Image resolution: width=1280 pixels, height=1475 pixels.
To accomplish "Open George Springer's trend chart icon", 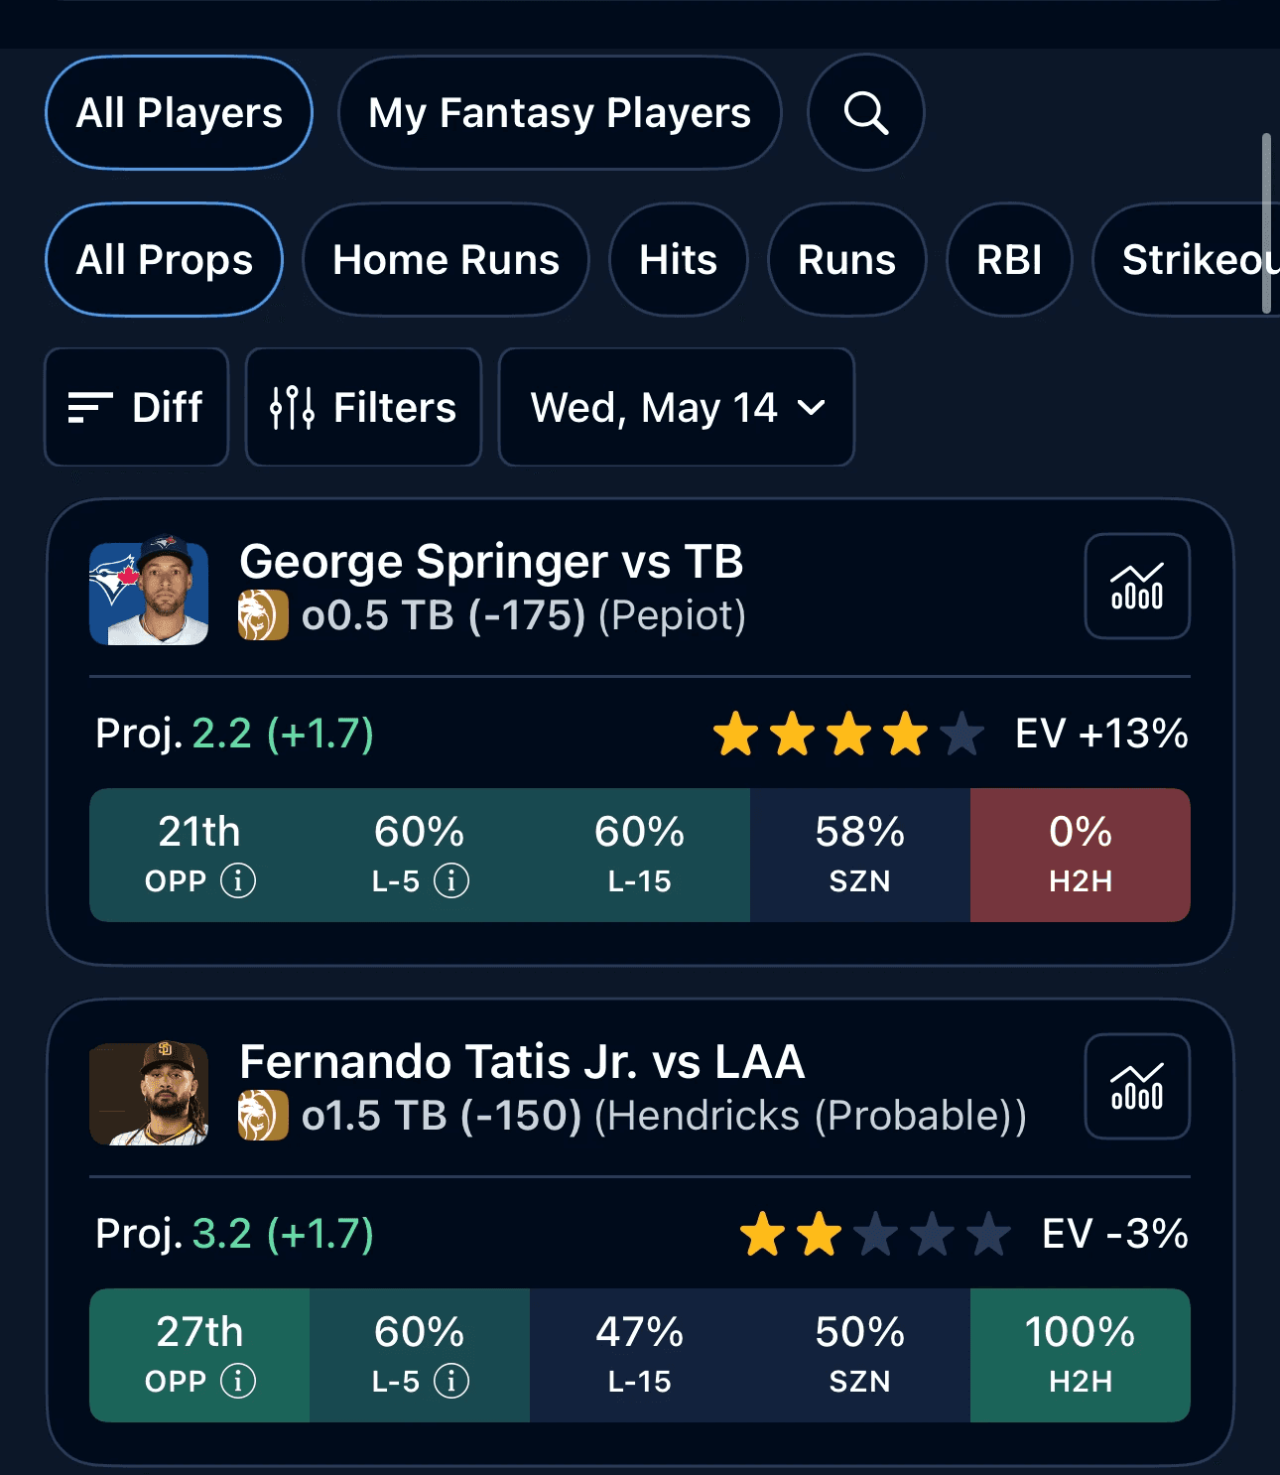I will 1137,586.
